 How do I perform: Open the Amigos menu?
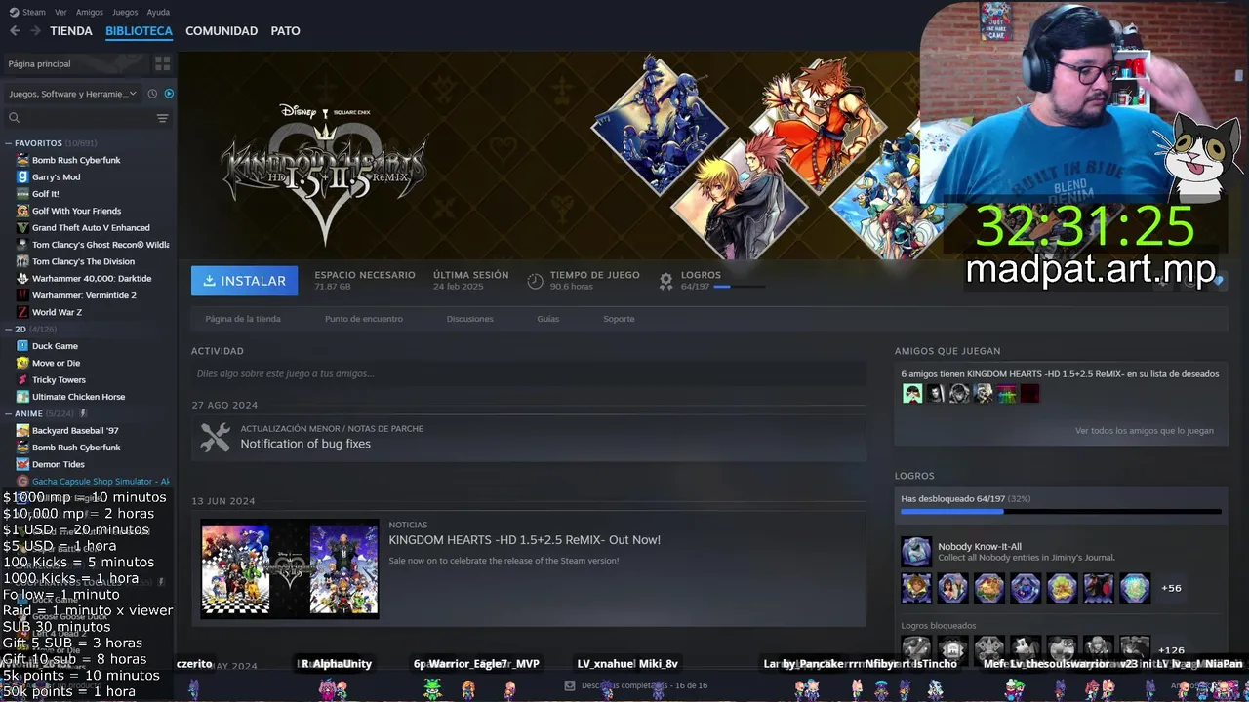[x=90, y=13]
